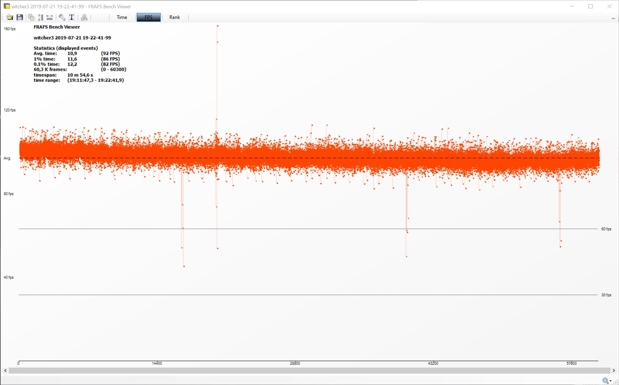This screenshot has height=385, width=619.
Task: Click the scrollbar left arrow
Action: 5,371
